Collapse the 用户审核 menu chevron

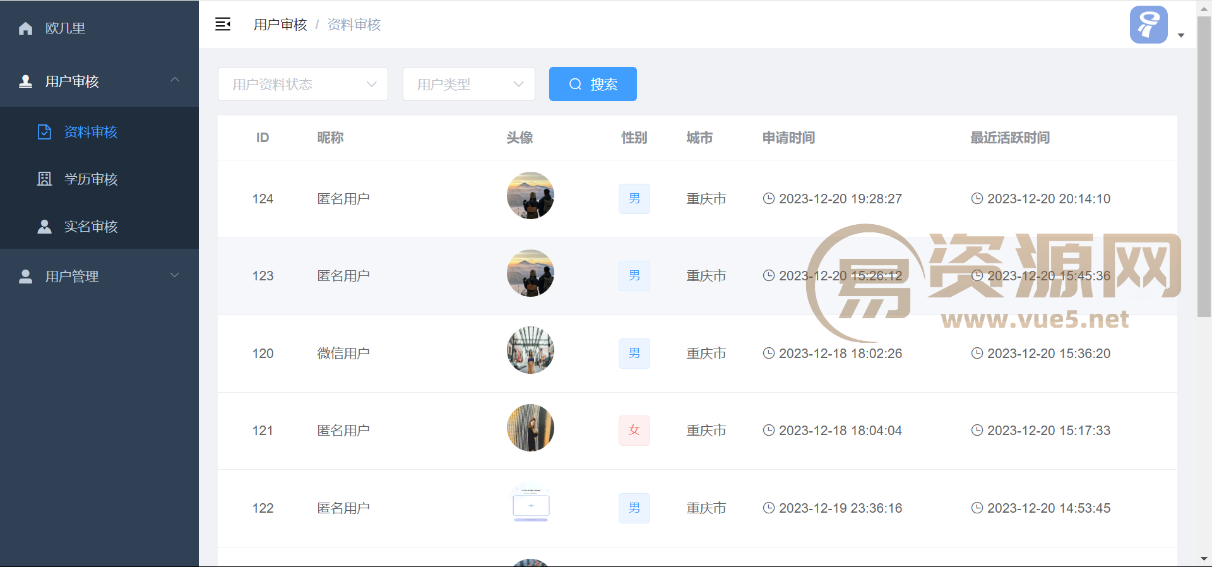175,80
